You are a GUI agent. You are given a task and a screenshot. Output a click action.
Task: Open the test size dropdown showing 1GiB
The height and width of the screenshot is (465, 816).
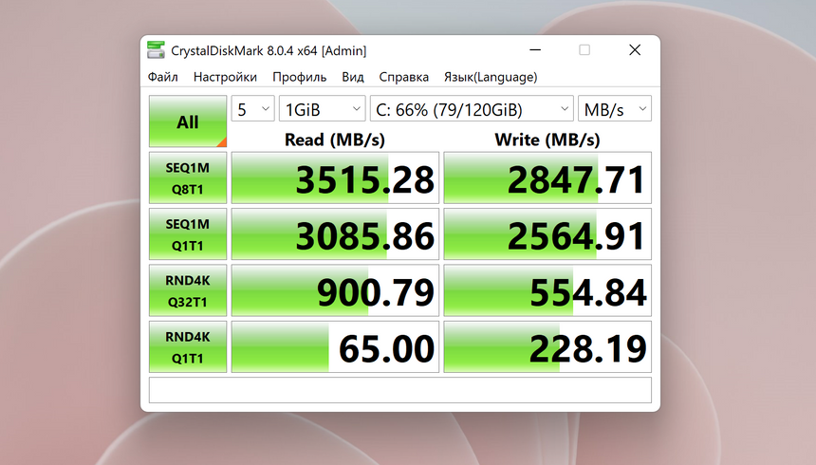(323, 109)
